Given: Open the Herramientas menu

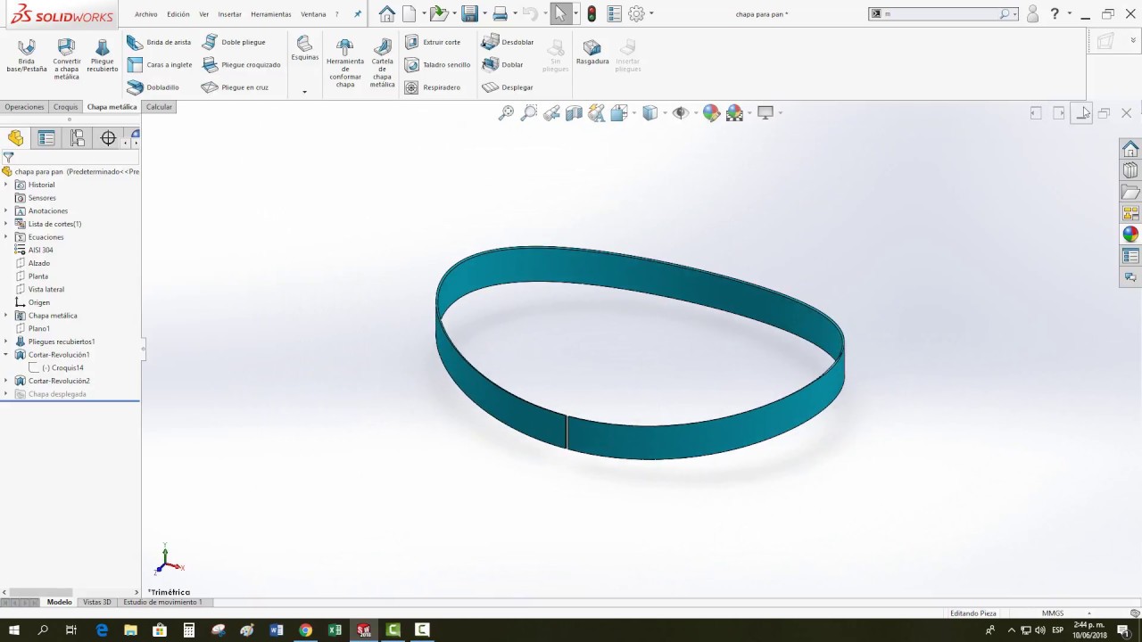Looking at the screenshot, I should click(271, 14).
